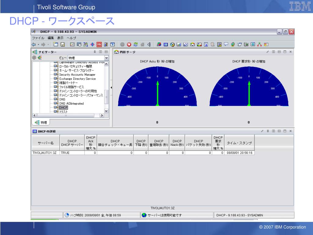
Task: Open the help window icon with question mark
Action: 112,45
